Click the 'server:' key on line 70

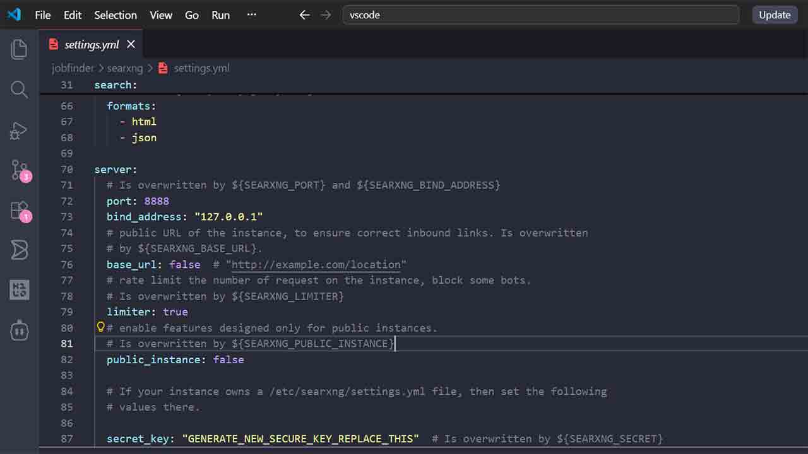click(x=116, y=170)
